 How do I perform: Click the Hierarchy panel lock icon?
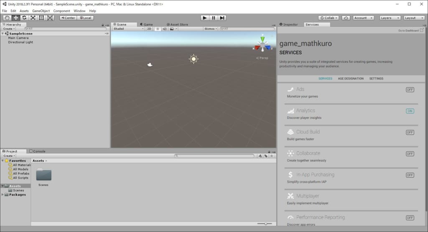tap(103, 25)
